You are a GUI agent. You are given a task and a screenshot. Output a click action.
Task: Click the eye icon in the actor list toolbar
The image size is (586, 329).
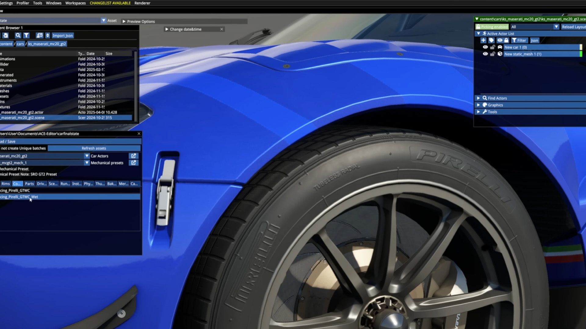click(x=500, y=40)
